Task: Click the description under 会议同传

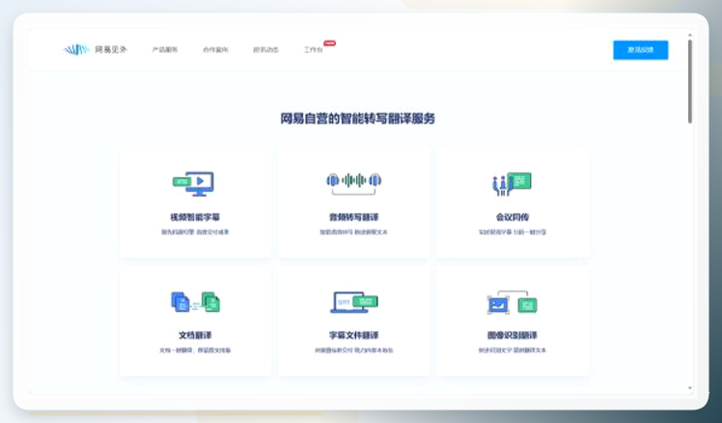Action: (x=512, y=232)
